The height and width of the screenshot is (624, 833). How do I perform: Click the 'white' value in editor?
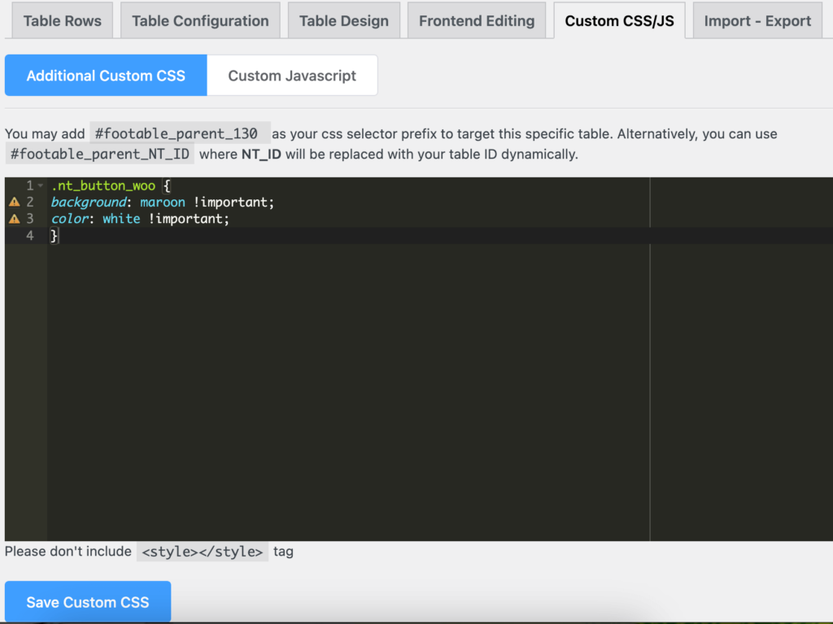pyautogui.click(x=121, y=219)
